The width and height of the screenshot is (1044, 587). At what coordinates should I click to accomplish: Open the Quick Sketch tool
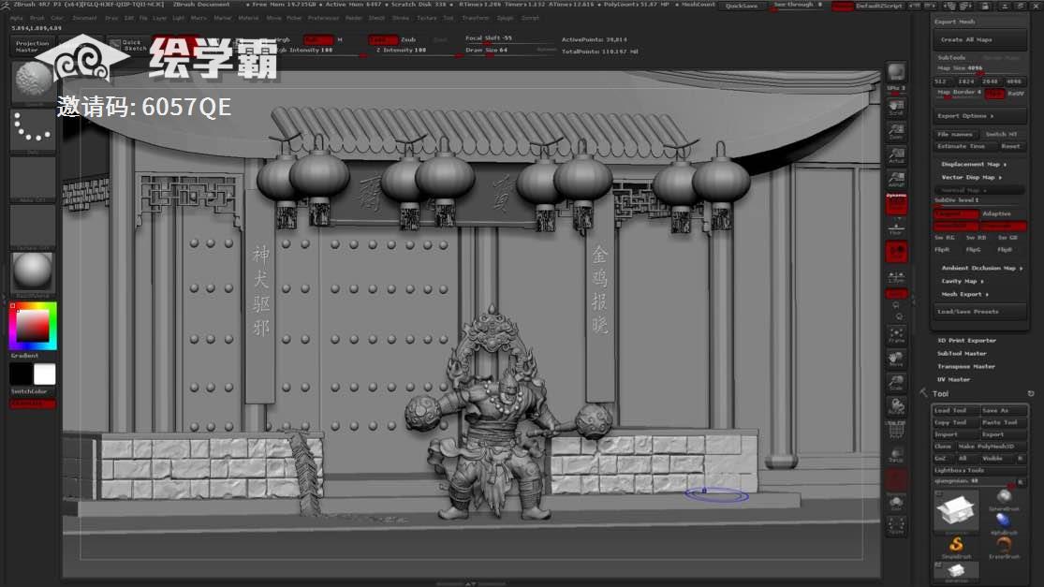click(130, 45)
